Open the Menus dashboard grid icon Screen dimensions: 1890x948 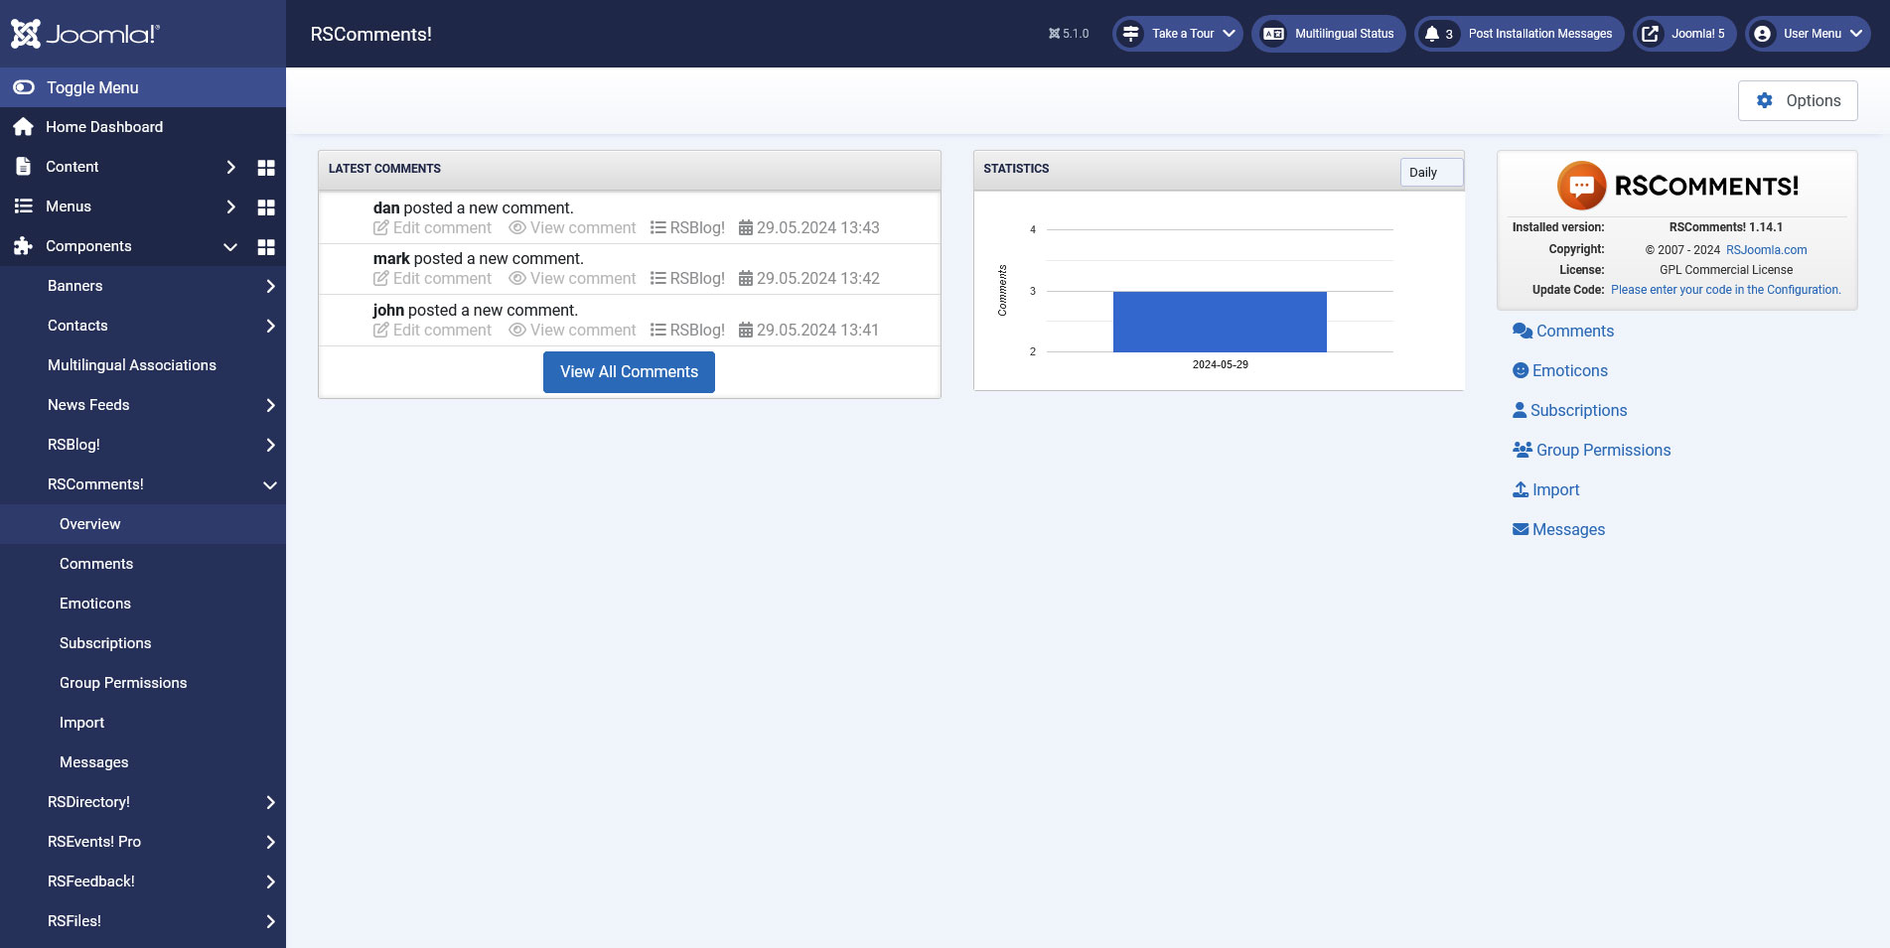click(266, 206)
